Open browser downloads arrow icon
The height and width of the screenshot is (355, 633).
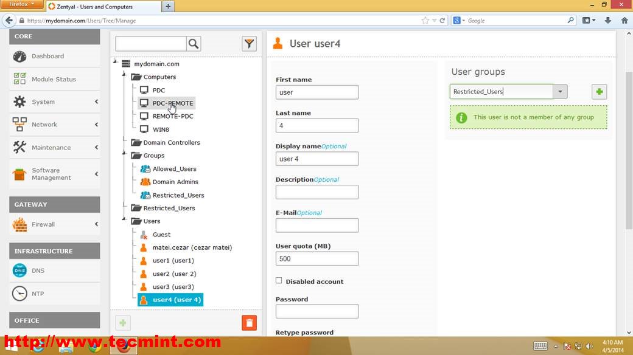(x=607, y=21)
